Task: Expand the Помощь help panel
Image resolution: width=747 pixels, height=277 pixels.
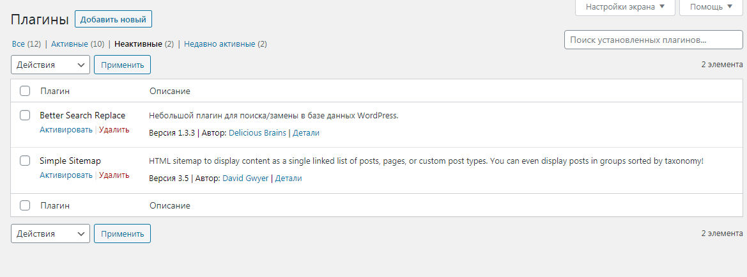Action: (x=711, y=7)
